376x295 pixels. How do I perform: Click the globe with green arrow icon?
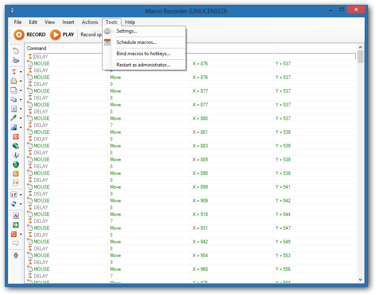point(16,164)
